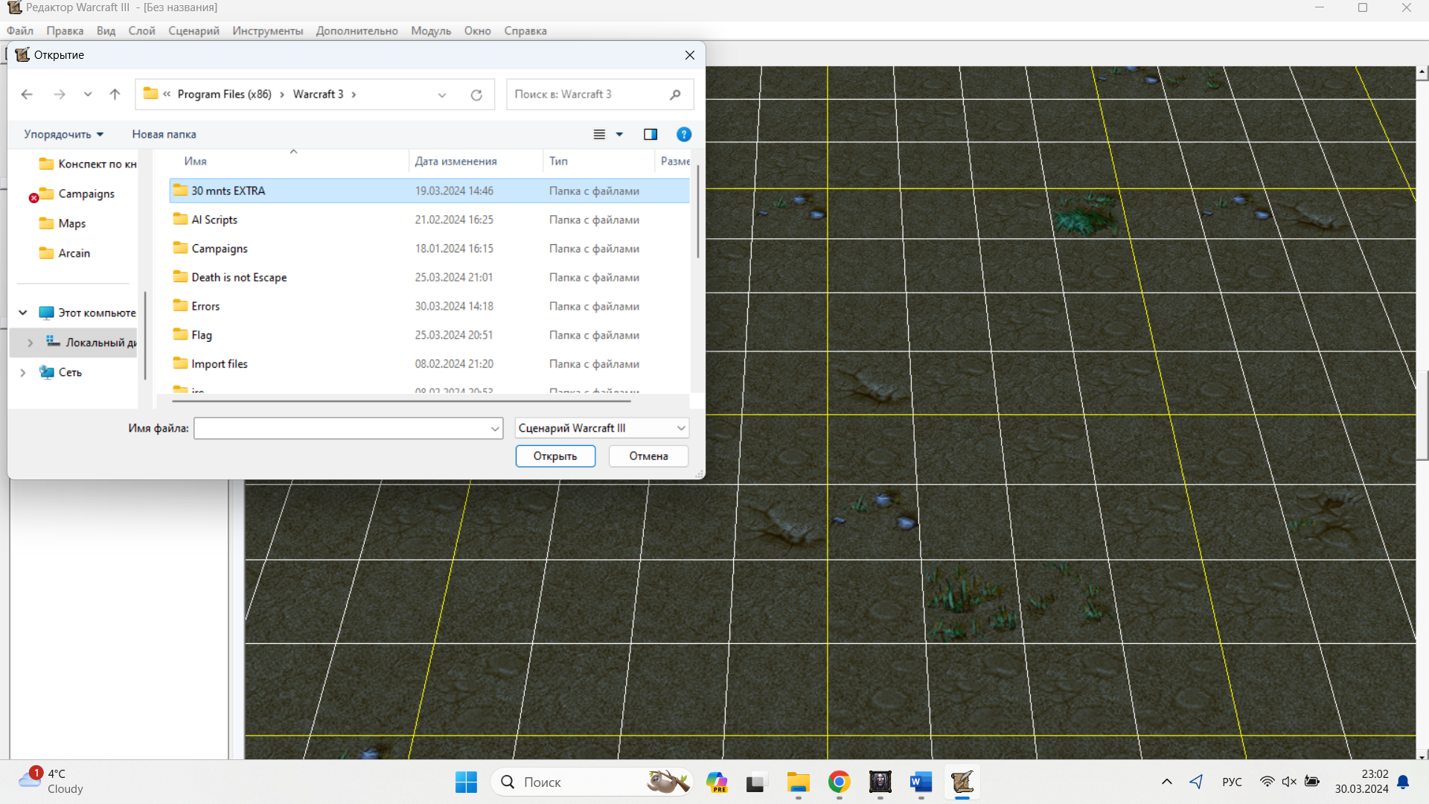Viewport: 1429px width, 804px height.
Task: Open Maps shortcut in navigation pane
Action: 63,223
